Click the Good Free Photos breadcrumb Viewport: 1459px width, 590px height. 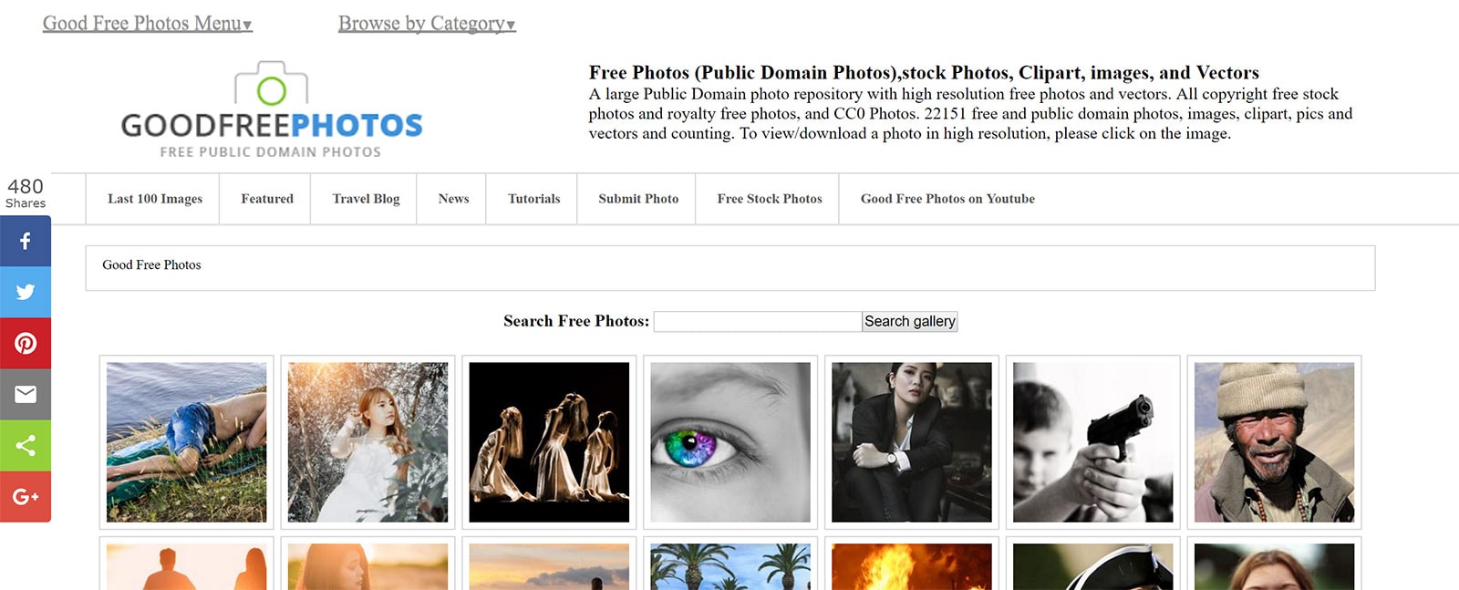(151, 265)
